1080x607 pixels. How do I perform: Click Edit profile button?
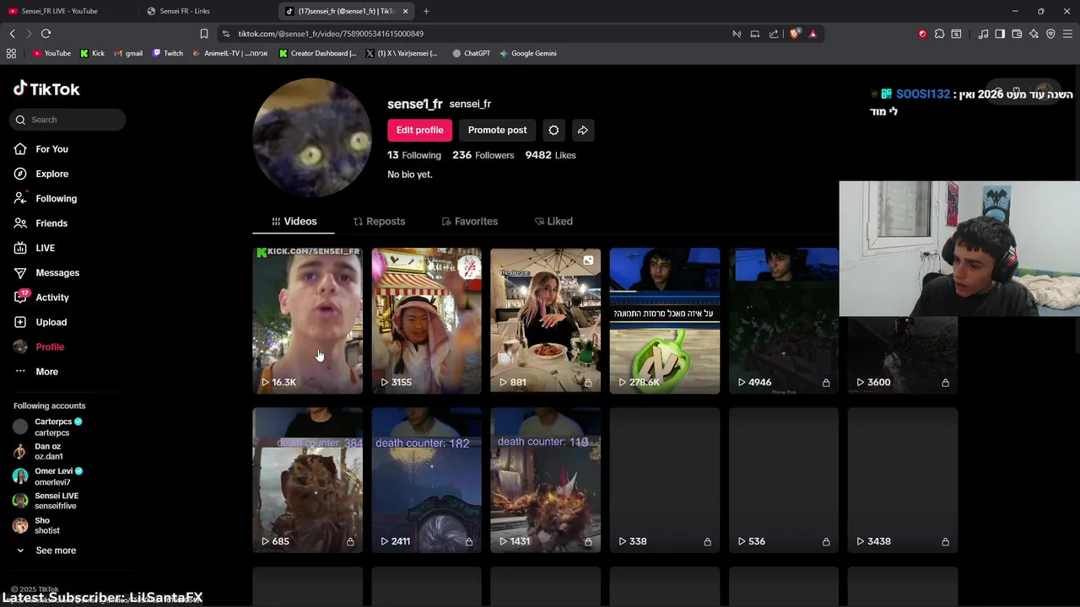coord(419,130)
